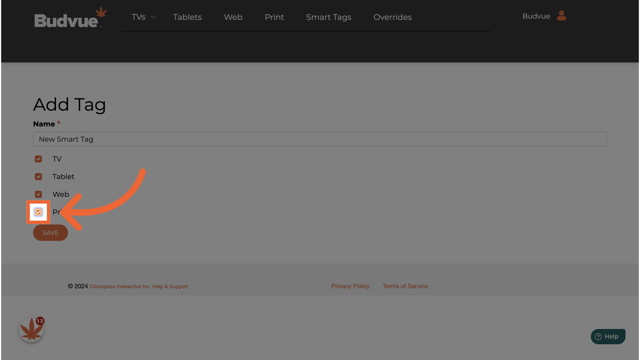
Task: Open the Terms of Service link
Action: coord(405,286)
